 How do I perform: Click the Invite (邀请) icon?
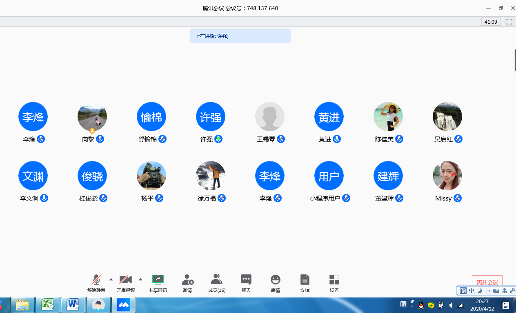[187, 283]
